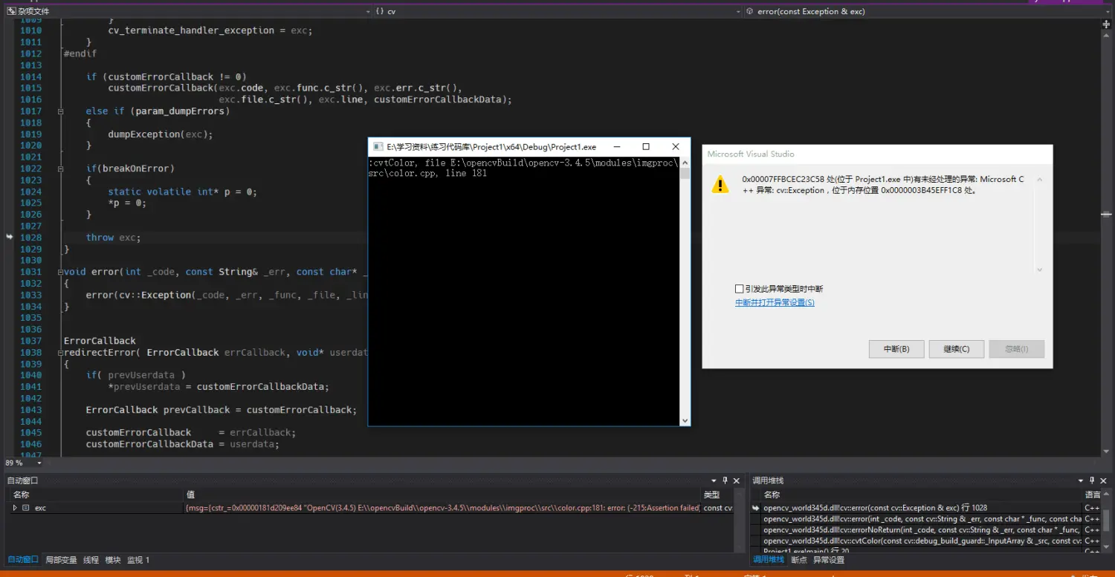Close the 自动窗口 panel
The height and width of the screenshot is (577, 1115).
click(x=737, y=480)
